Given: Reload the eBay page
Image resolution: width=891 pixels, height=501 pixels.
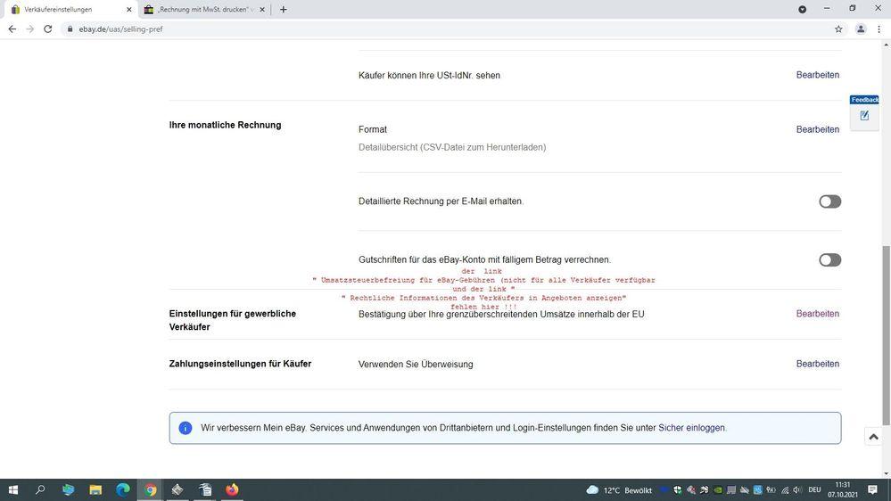Looking at the screenshot, I should click(x=48, y=29).
